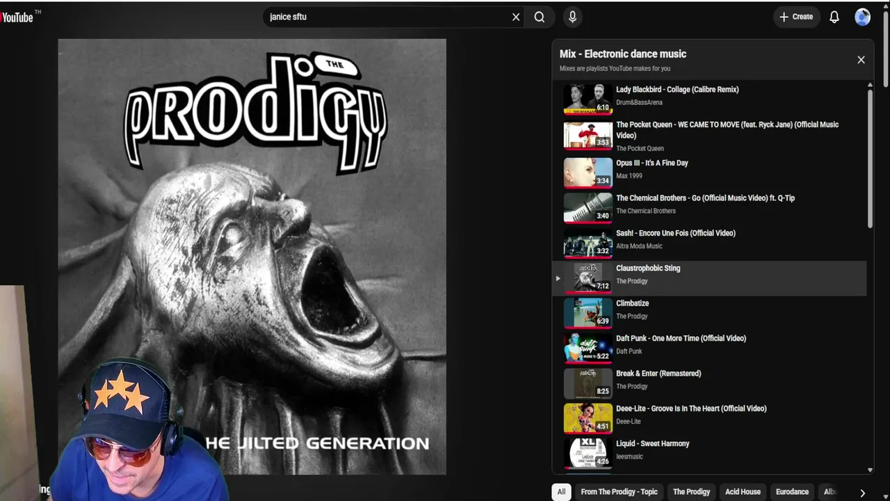Viewport: 890px width, 501px height.
Task: Play Deee-Lite Groove Is In The Heart thumbnail
Action: tap(588, 418)
